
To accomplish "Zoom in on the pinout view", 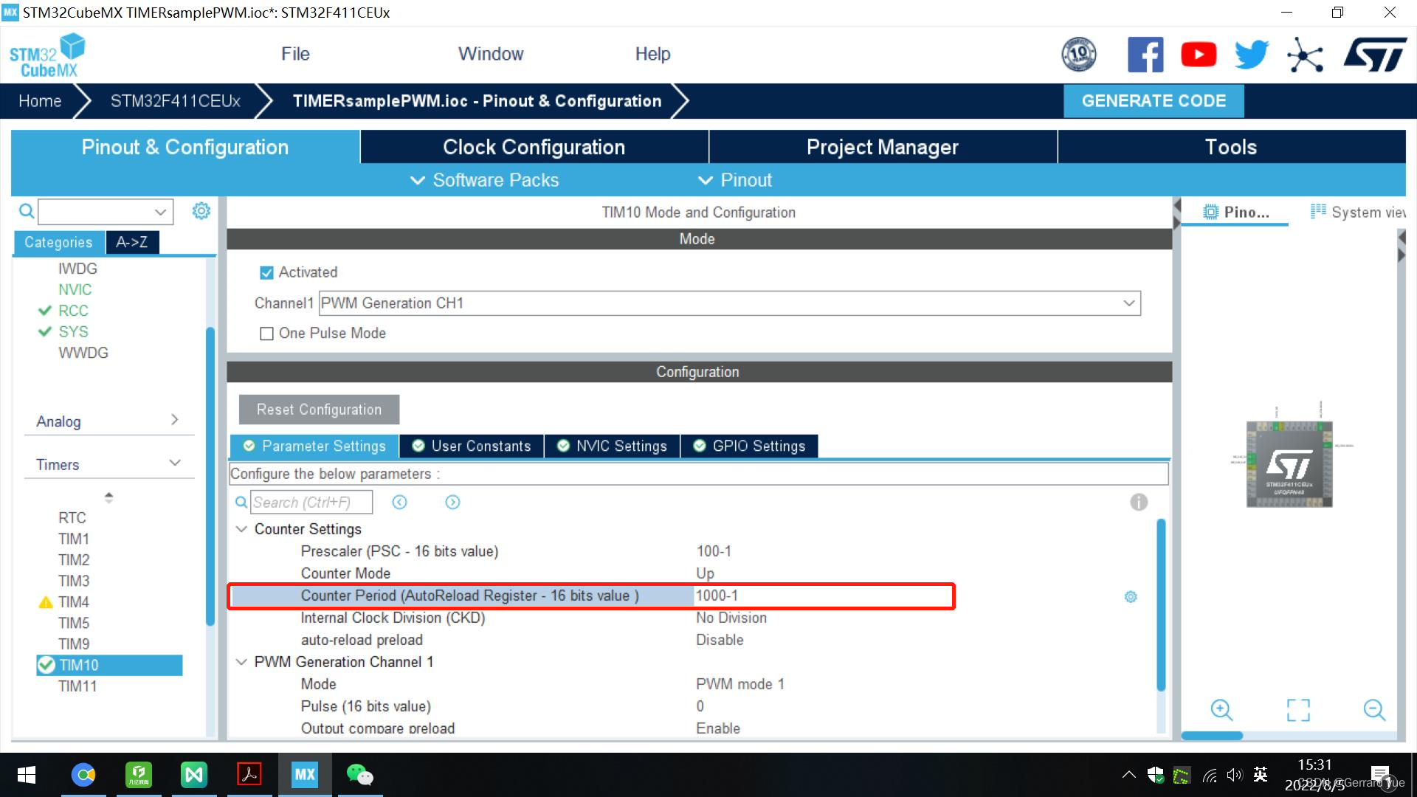I will 1221,710.
